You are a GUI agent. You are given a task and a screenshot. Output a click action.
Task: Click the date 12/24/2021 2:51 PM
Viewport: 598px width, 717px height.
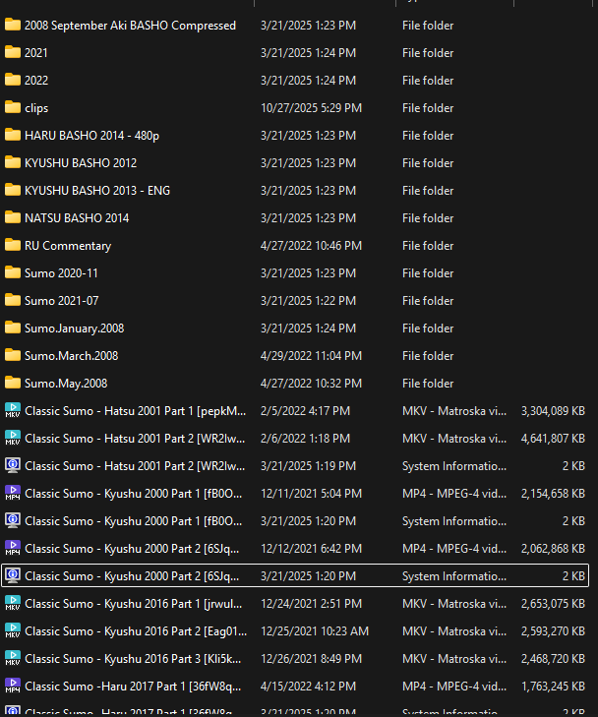312,604
